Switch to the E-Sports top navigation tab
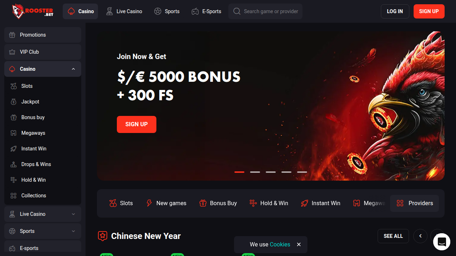The image size is (456, 256). [x=206, y=11]
